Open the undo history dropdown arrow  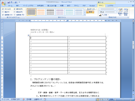click(x=13, y=2)
